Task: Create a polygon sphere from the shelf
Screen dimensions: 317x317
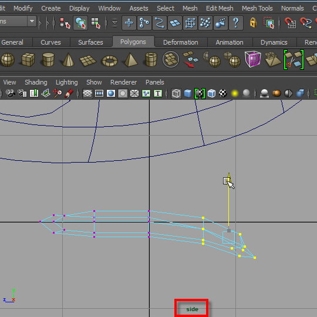Action: pos(8,60)
